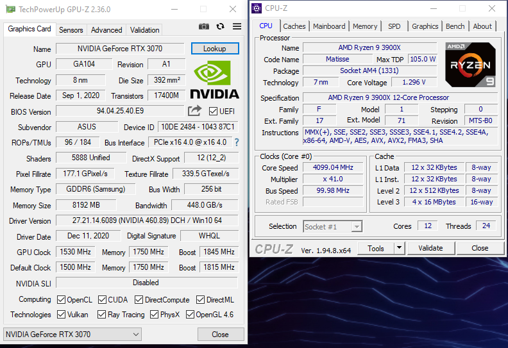Toggle the DirectCompute checkbox
Image resolution: width=508 pixels, height=348 pixels.
point(139,300)
